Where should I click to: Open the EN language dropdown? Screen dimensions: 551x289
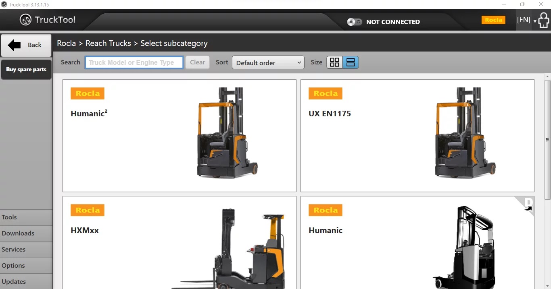(526, 20)
